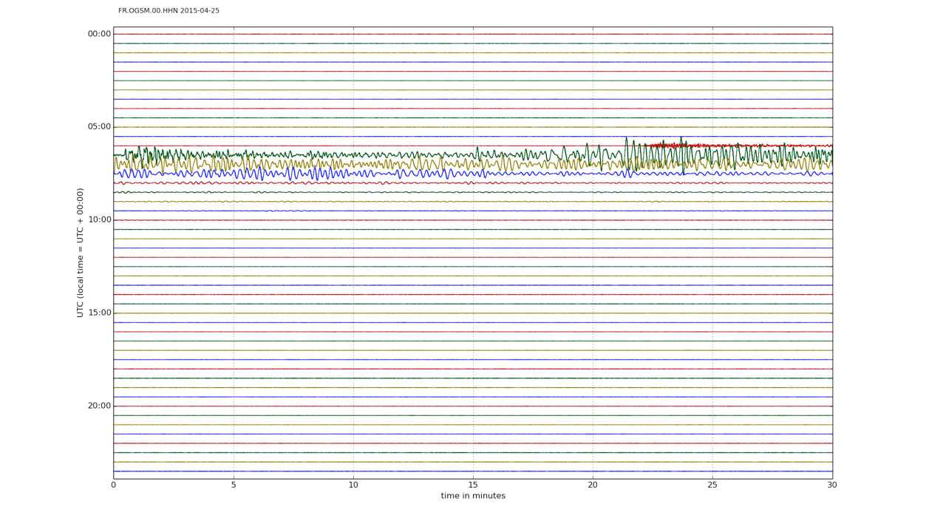Click the large dark green seismic waveform trace

473,155
